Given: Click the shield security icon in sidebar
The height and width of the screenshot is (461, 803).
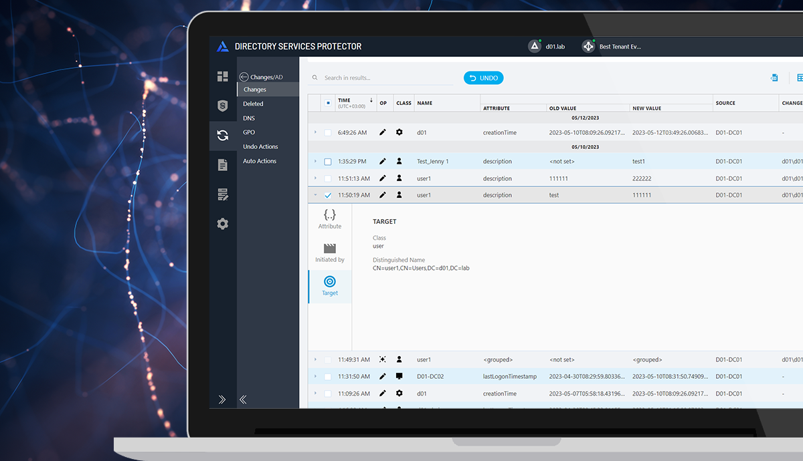Looking at the screenshot, I should coord(223,106).
